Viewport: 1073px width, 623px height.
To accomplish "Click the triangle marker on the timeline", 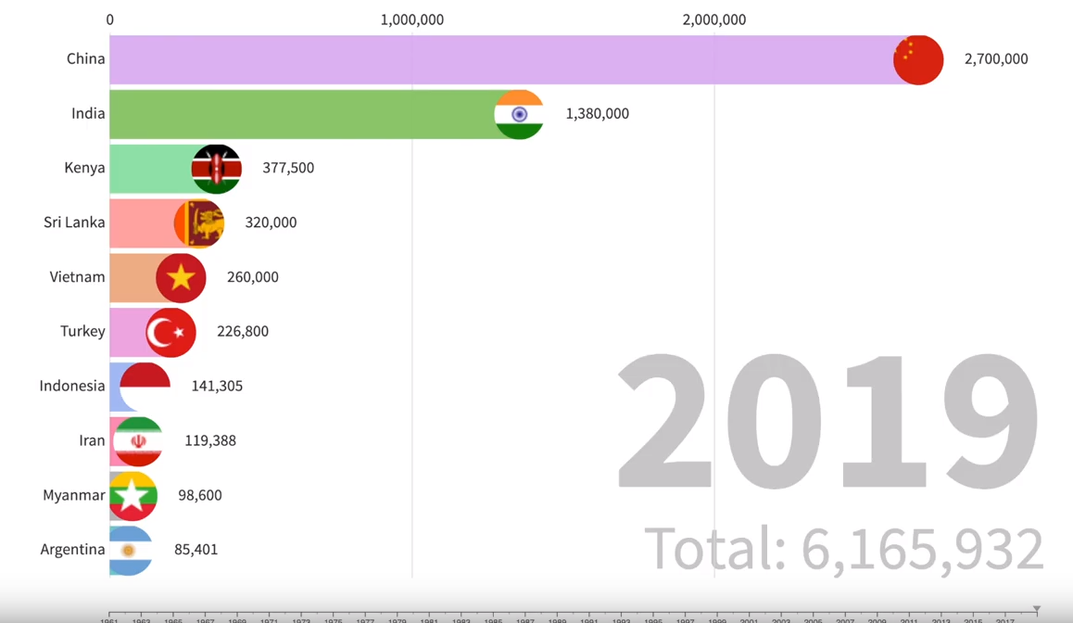I will click(1037, 609).
